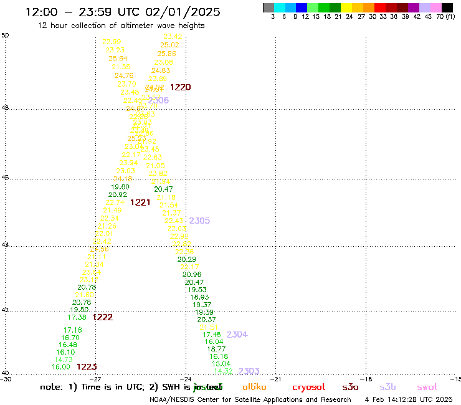
Task: Click the 'altika' satellite label
Action: pyautogui.click(x=254, y=387)
